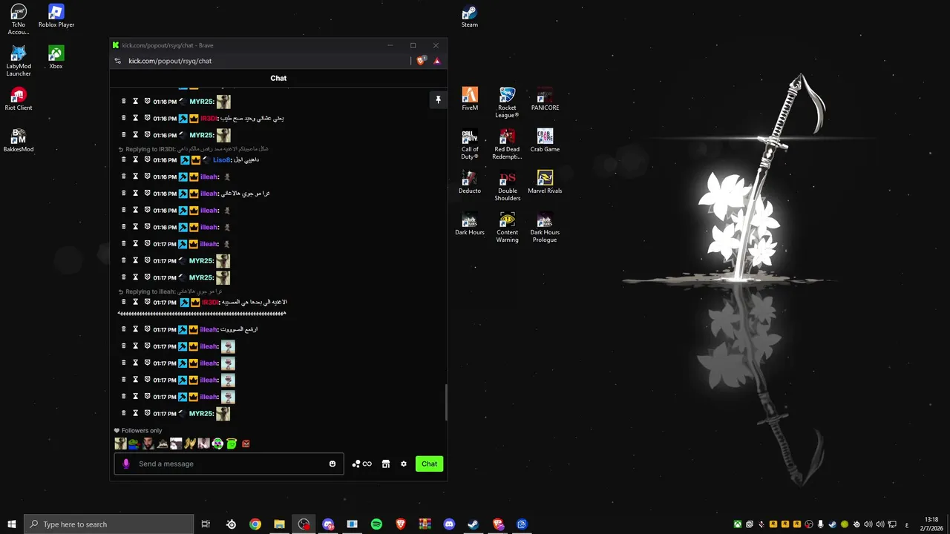
Task: Open Google Chrome from the taskbar
Action: 255,524
